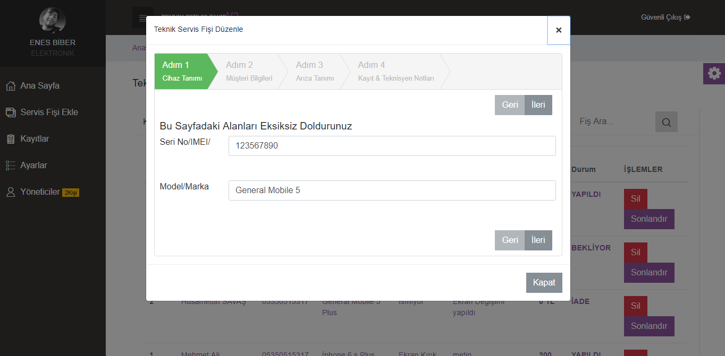Go to Adım 4 Kayıt & Teknisyen Notları
Viewport: 725px width, 356px height.
[396, 71]
